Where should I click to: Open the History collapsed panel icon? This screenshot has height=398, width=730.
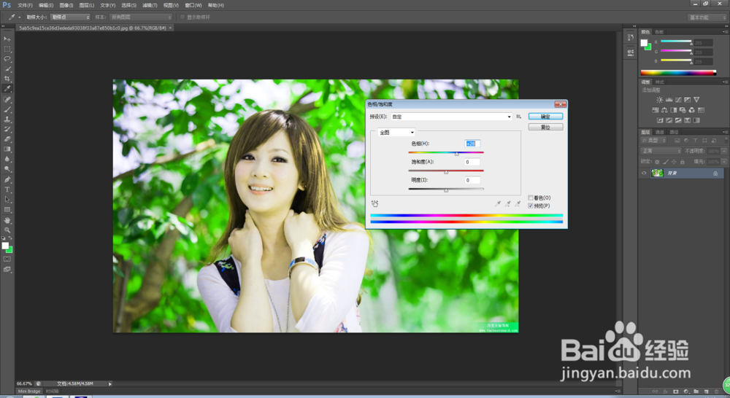pyautogui.click(x=631, y=37)
